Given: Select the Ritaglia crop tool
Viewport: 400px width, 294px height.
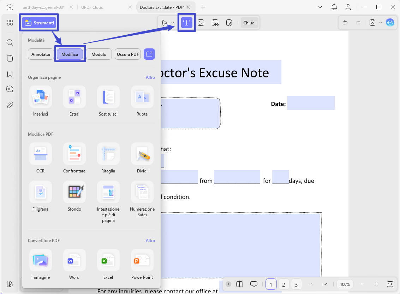Looking at the screenshot, I should (x=108, y=158).
